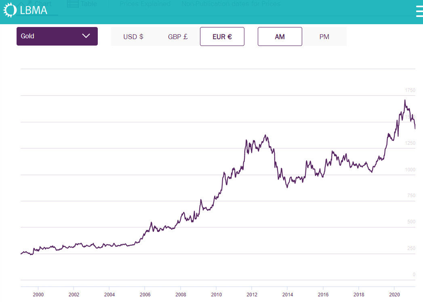Click the 2020 peak of price line
Viewport: 423px width, 302px height.
pos(405,100)
